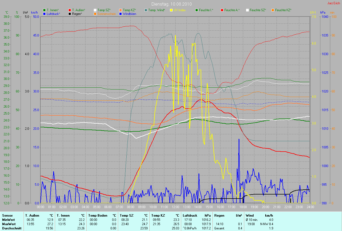The width and height of the screenshot is (342, 231).
Task: Click the green T. Innen legend swatch
Action: pyautogui.click(x=44, y=10)
